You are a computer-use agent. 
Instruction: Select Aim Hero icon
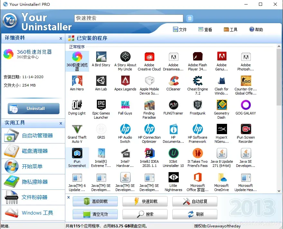pyautogui.click(x=77, y=81)
